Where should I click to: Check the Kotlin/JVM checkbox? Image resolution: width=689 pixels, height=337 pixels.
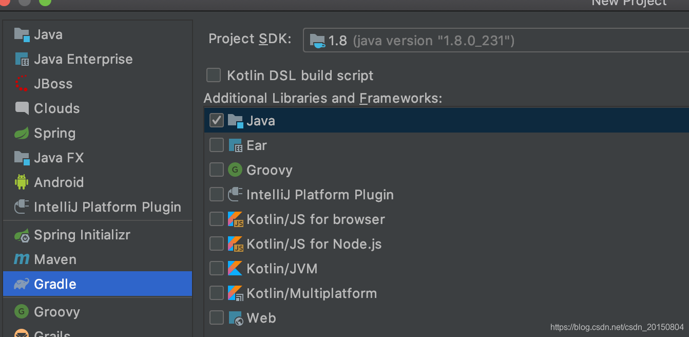coord(217,269)
